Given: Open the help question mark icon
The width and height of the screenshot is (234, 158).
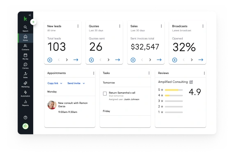Looking at the screenshot, I should pos(25,117).
